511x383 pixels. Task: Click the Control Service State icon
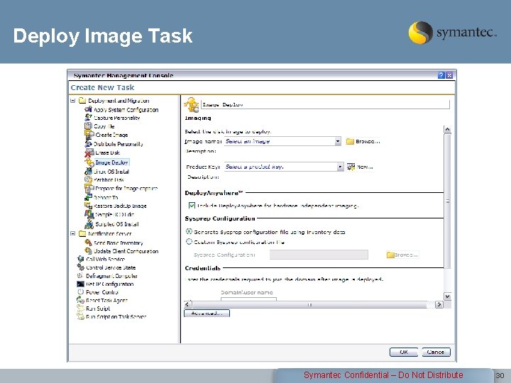80,267
